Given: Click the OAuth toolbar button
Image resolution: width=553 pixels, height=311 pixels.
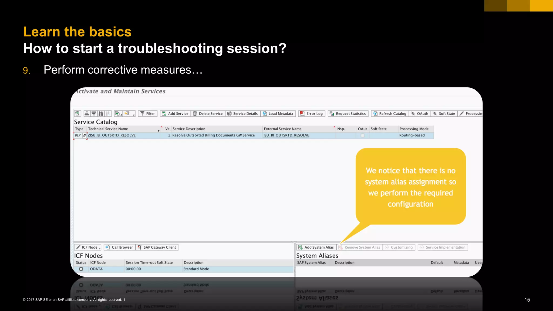Looking at the screenshot, I should (420, 114).
